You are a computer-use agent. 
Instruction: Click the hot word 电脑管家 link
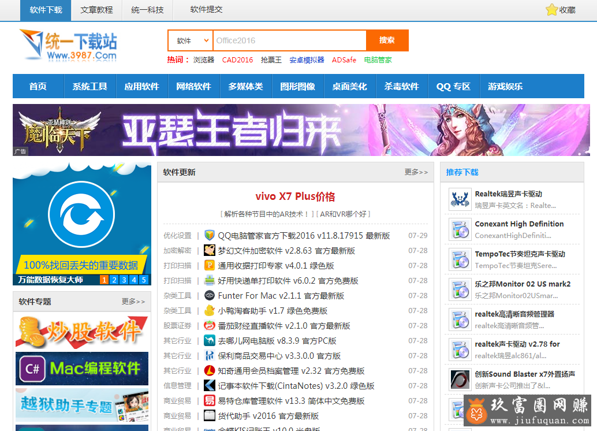pyautogui.click(x=378, y=60)
